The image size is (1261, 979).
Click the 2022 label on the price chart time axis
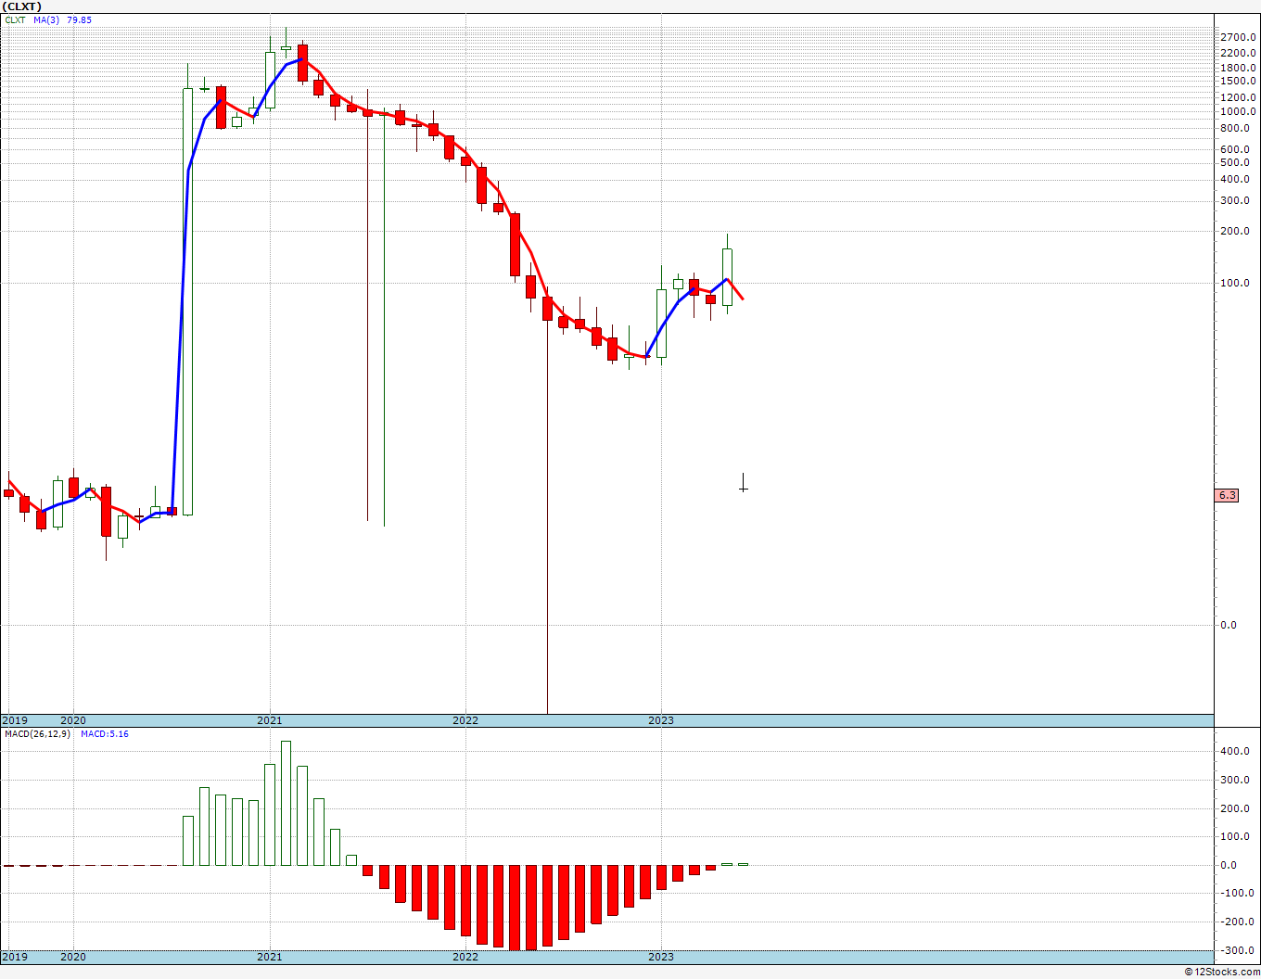click(x=465, y=720)
